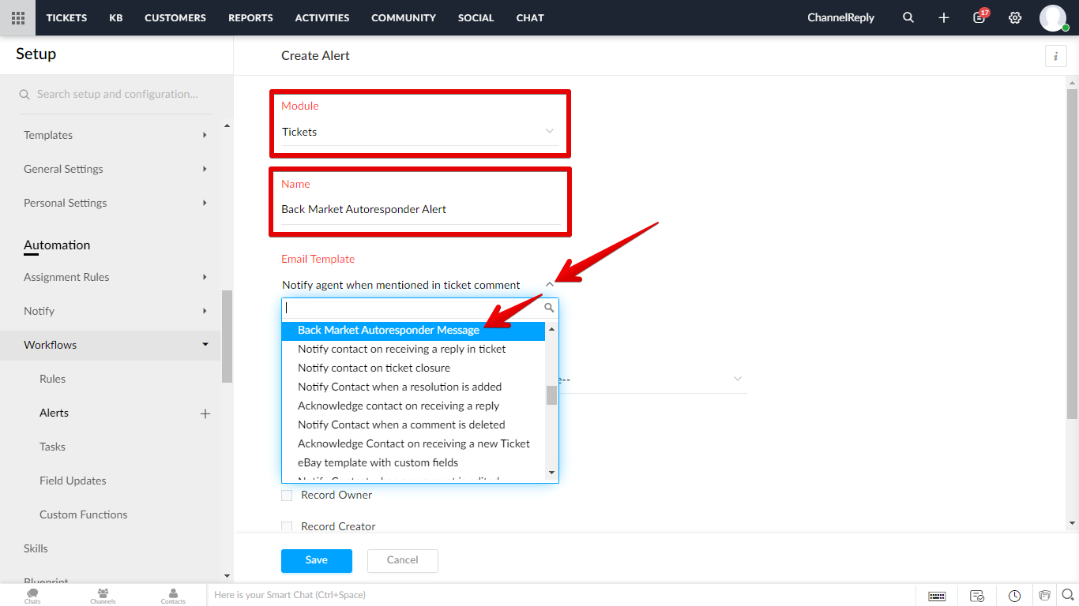Open the notifications icon with badge 17
1079x606 pixels.
[x=979, y=17]
